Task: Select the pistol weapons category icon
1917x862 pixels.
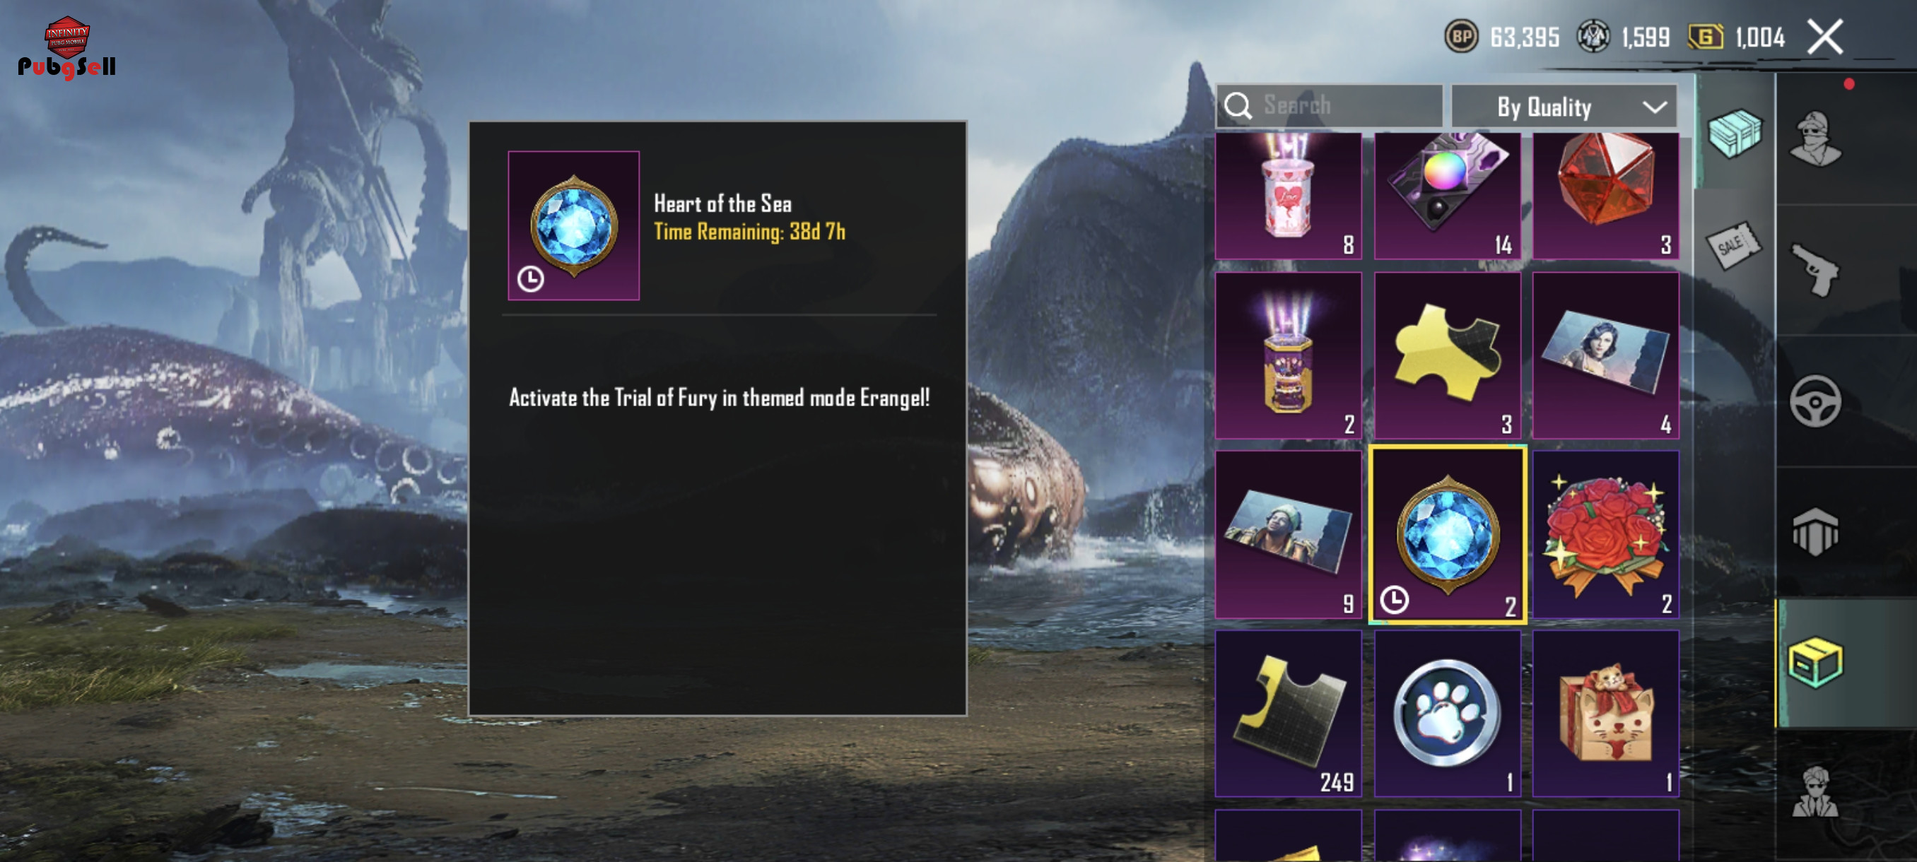Action: tap(1816, 270)
